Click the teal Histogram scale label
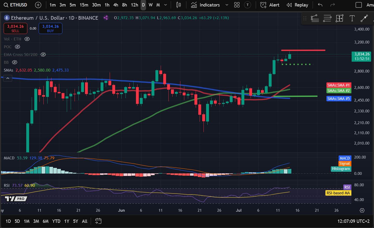 (341, 169)
